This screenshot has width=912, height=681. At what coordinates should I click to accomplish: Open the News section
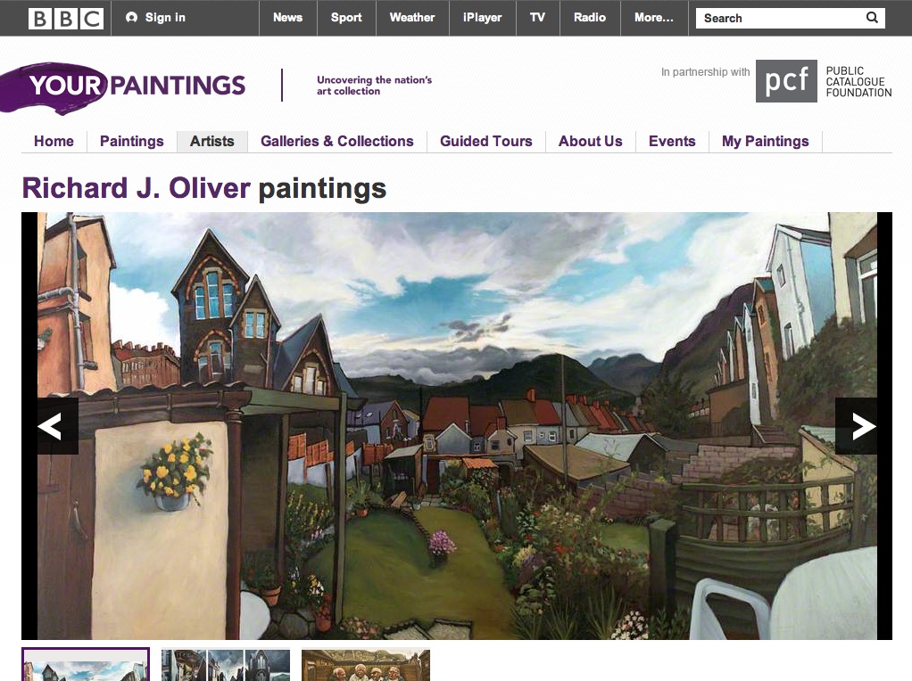point(288,18)
